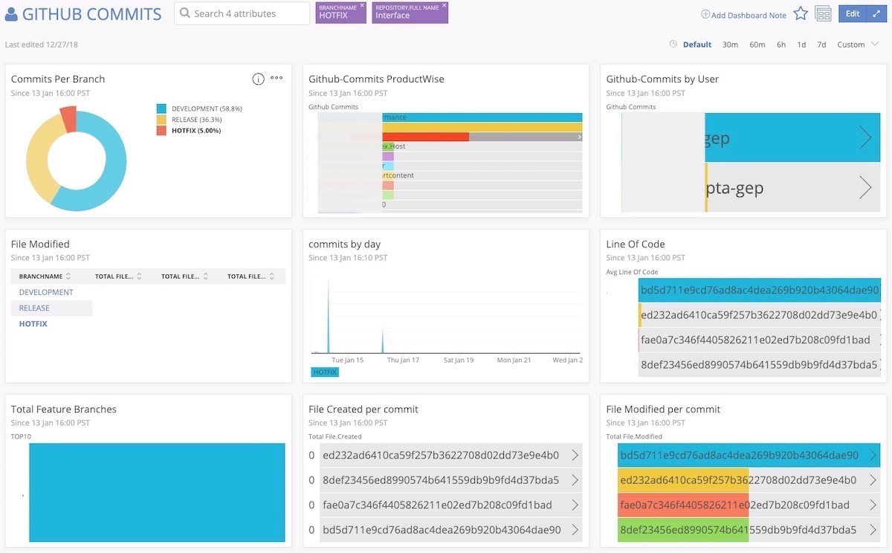This screenshot has height=553, width=892.
Task: Open the Custom time range dropdown
Action: (858, 45)
